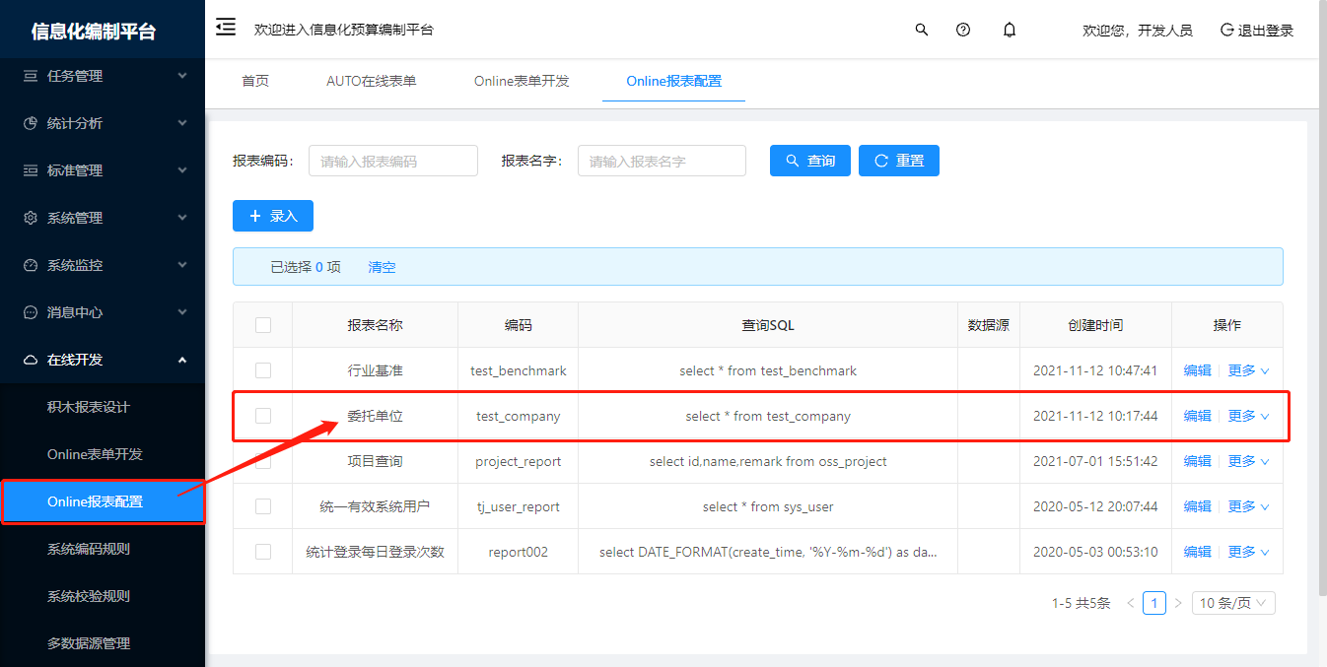Click 编辑 for the 行业基准 row
The width and height of the screenshot is (1327, 667).
(1197, 370)
